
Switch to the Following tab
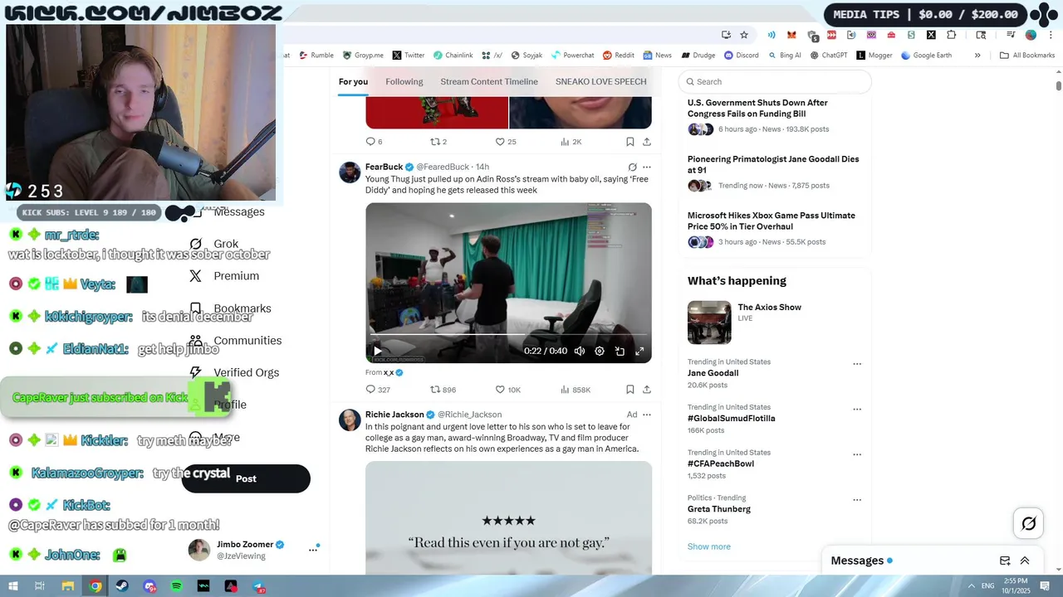point(404,81)
